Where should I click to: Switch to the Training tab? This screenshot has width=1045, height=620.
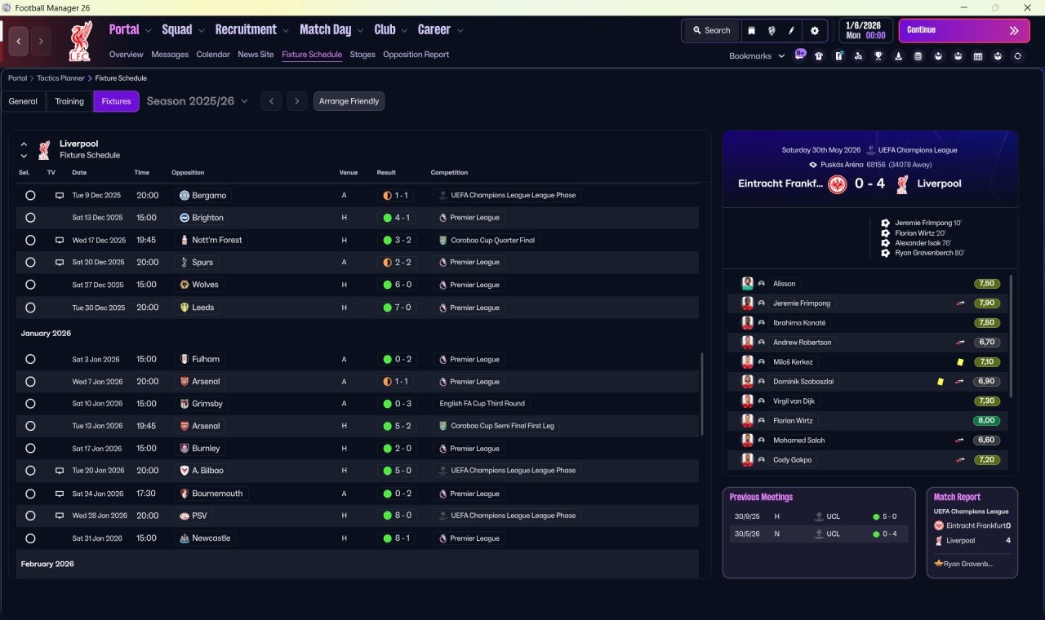69,101
